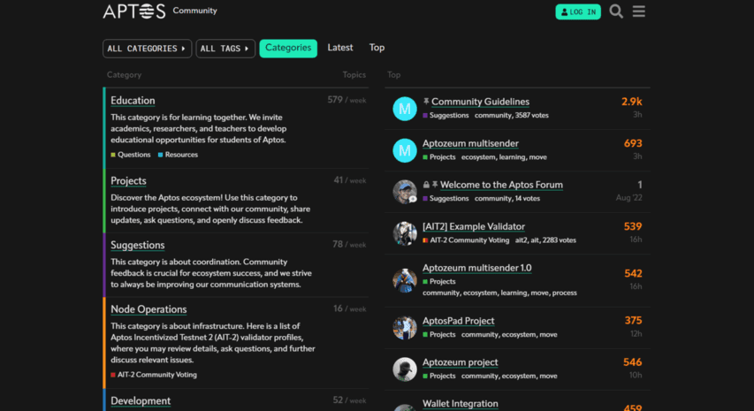
Task: Open the Community Guidelines topic
Action: click(480, 102)
